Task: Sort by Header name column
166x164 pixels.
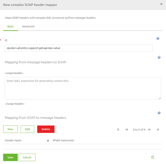Action: point(13,140)
